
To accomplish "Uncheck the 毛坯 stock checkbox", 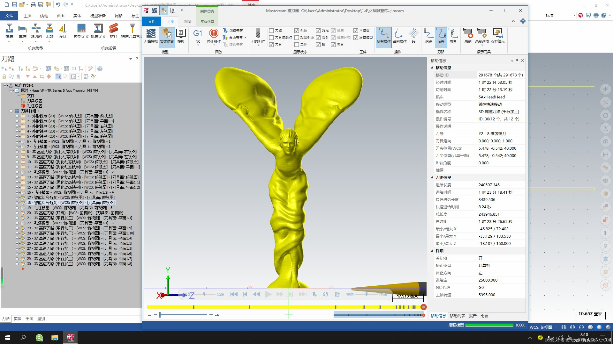I will point(297,31).
